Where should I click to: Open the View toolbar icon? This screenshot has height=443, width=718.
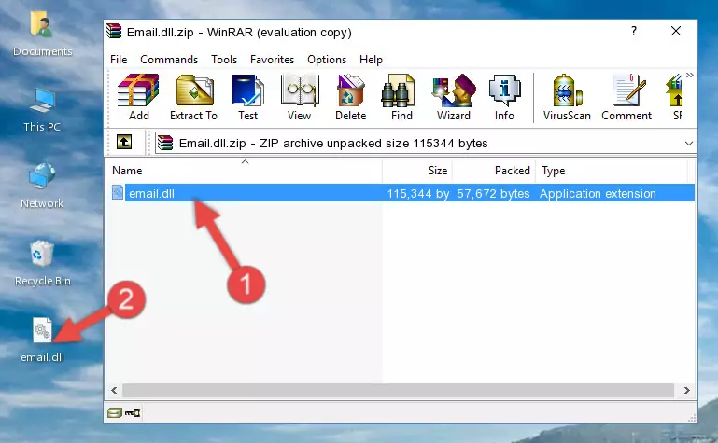(x=300, y=97)
